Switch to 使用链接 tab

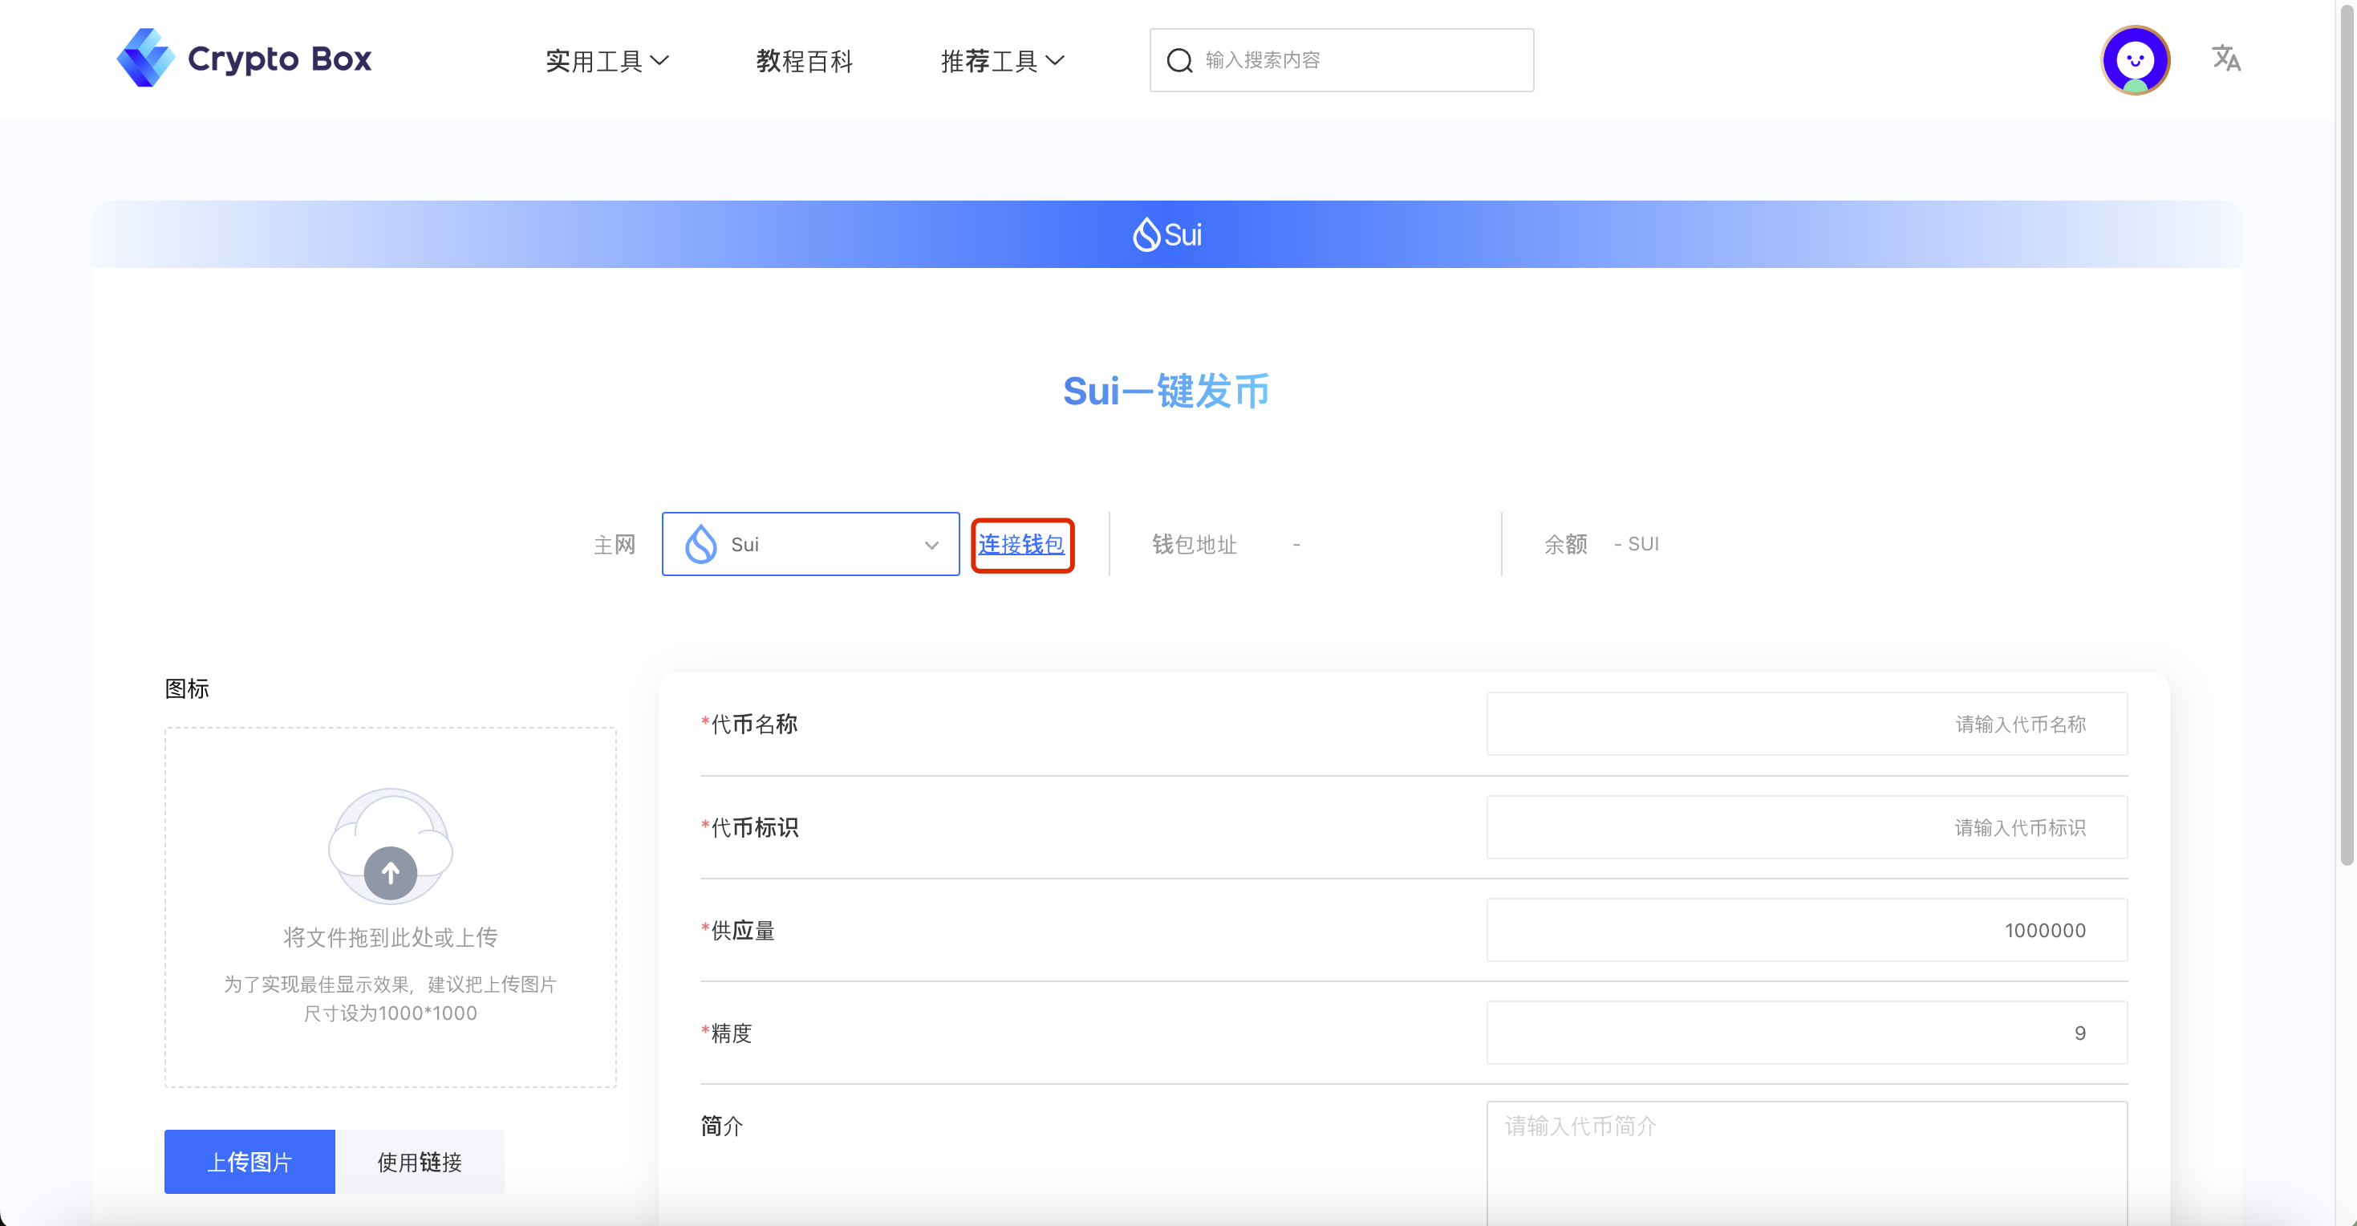tap(420, 1161)
